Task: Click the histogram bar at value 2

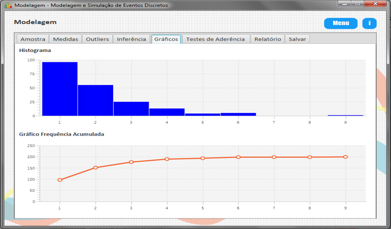Action: [96, 100]
